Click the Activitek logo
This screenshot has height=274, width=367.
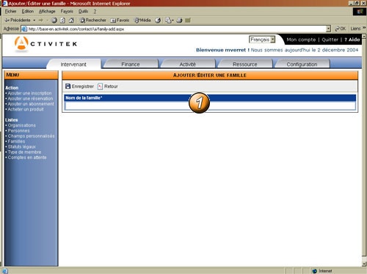[x=46, y=44]
